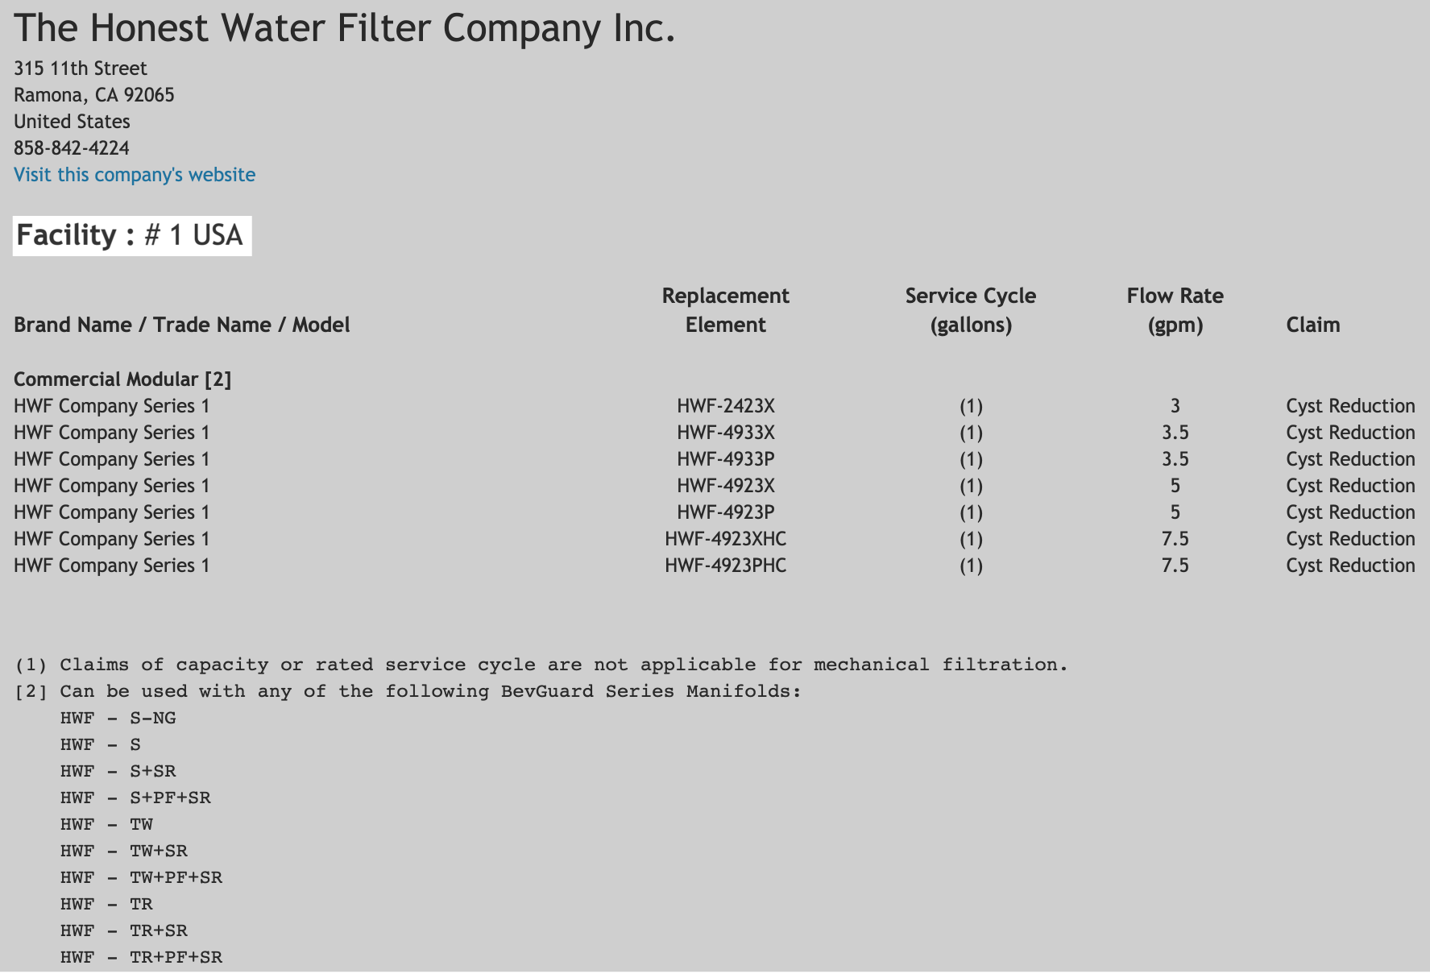
Task: Click the Brand Name / Trade Name / Model header
Action: (182, 325)
